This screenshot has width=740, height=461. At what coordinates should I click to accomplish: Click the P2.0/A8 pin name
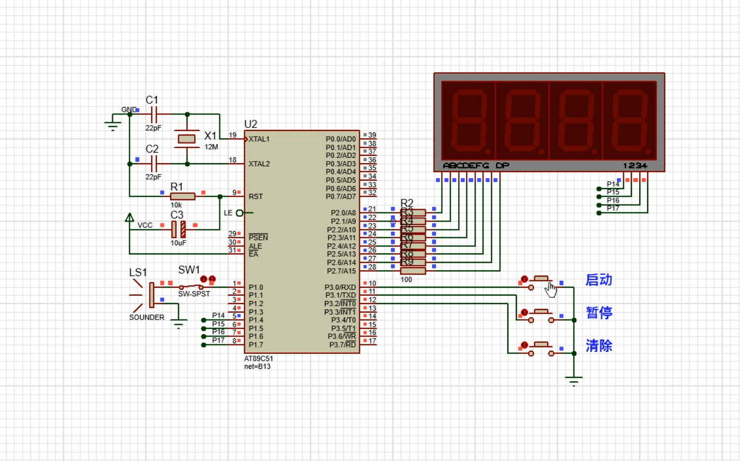[x=343, y=213]
